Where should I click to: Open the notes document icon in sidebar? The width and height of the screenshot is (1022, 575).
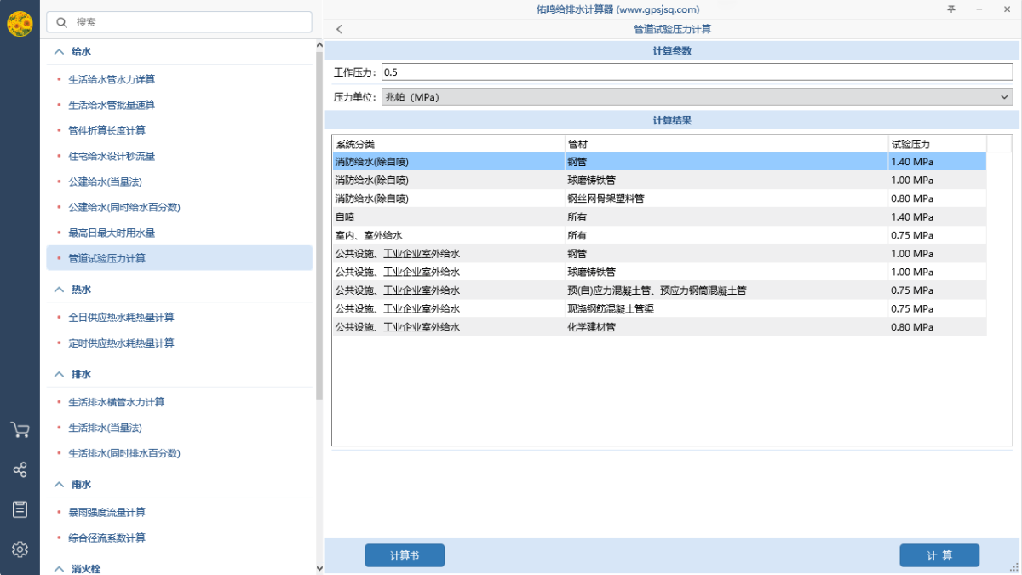click(x=20, y=509)
